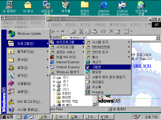Click Back arrow in Explorer toolbar
This screenshot has height=120, width=161.
(x=53, y=31)
